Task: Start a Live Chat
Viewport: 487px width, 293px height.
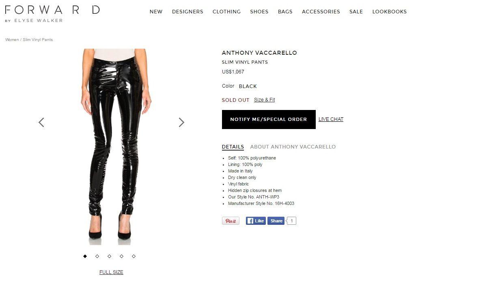Action: (x=331, y=119)
